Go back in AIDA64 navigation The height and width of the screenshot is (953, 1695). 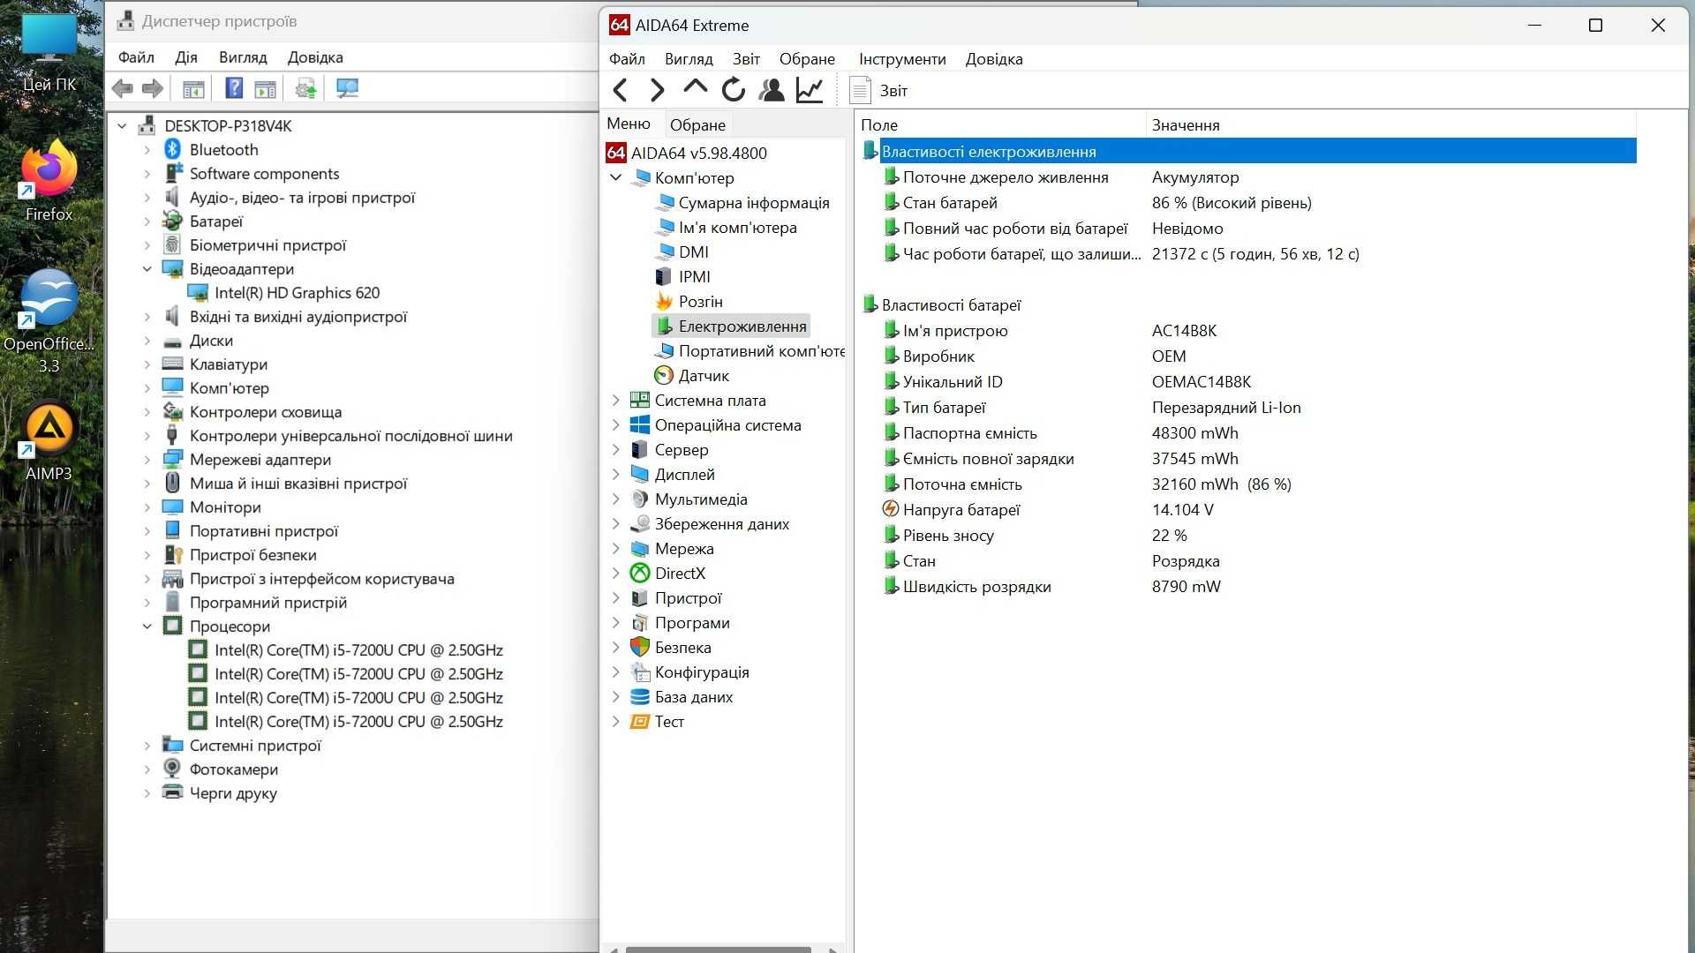(x=620, y=90)
